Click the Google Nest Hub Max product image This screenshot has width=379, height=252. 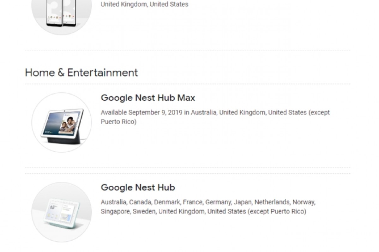point(62,122)
